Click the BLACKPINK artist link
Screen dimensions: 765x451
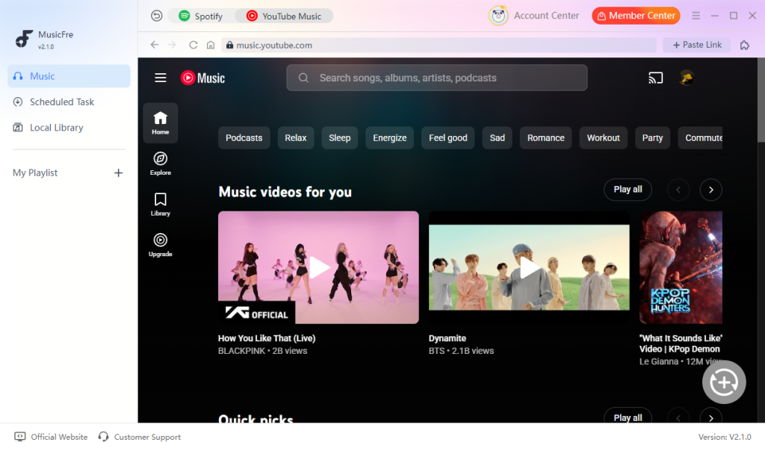(241, 351)
